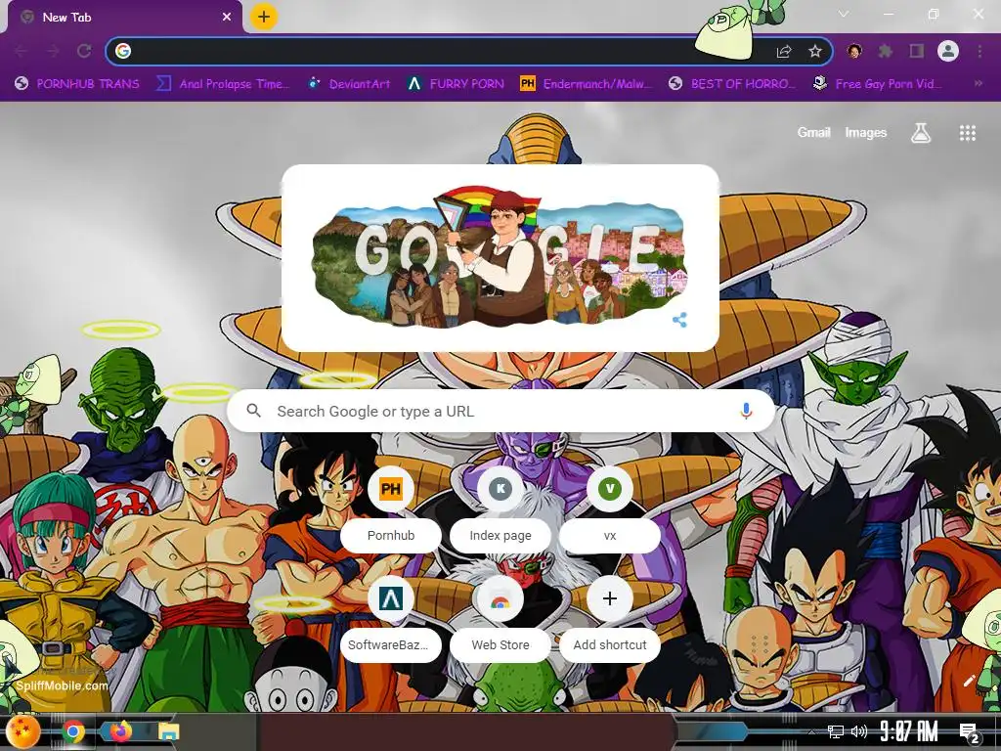Reload the page with the refresh icon
This screenshot has width=1001, height=751.
pos(84,51)
